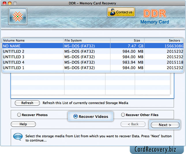Screen dimensions: 186x154
Task: Click the Refresh button
Action: pos(27,103)
